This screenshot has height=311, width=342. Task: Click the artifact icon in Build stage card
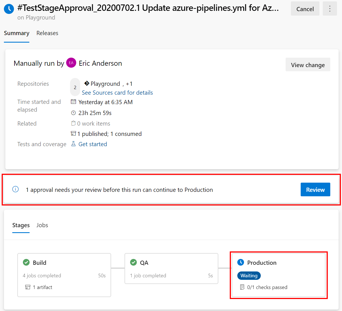coord(28,287)
